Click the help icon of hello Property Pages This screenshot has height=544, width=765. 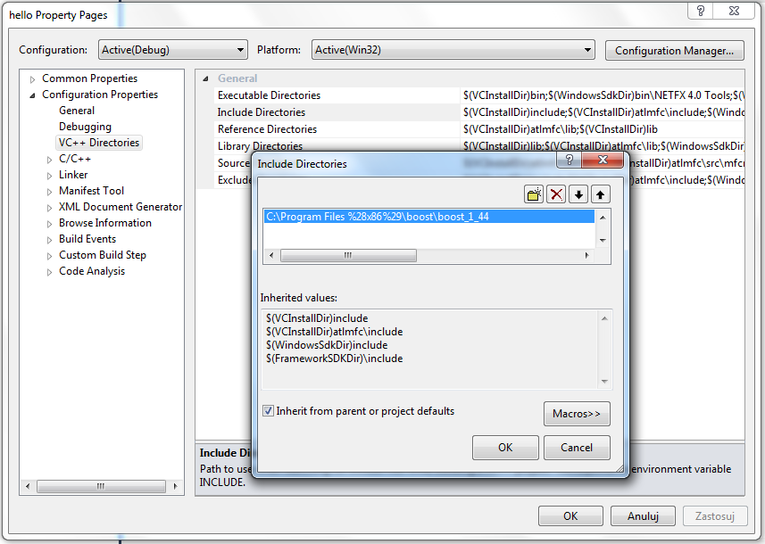[701, 10]
